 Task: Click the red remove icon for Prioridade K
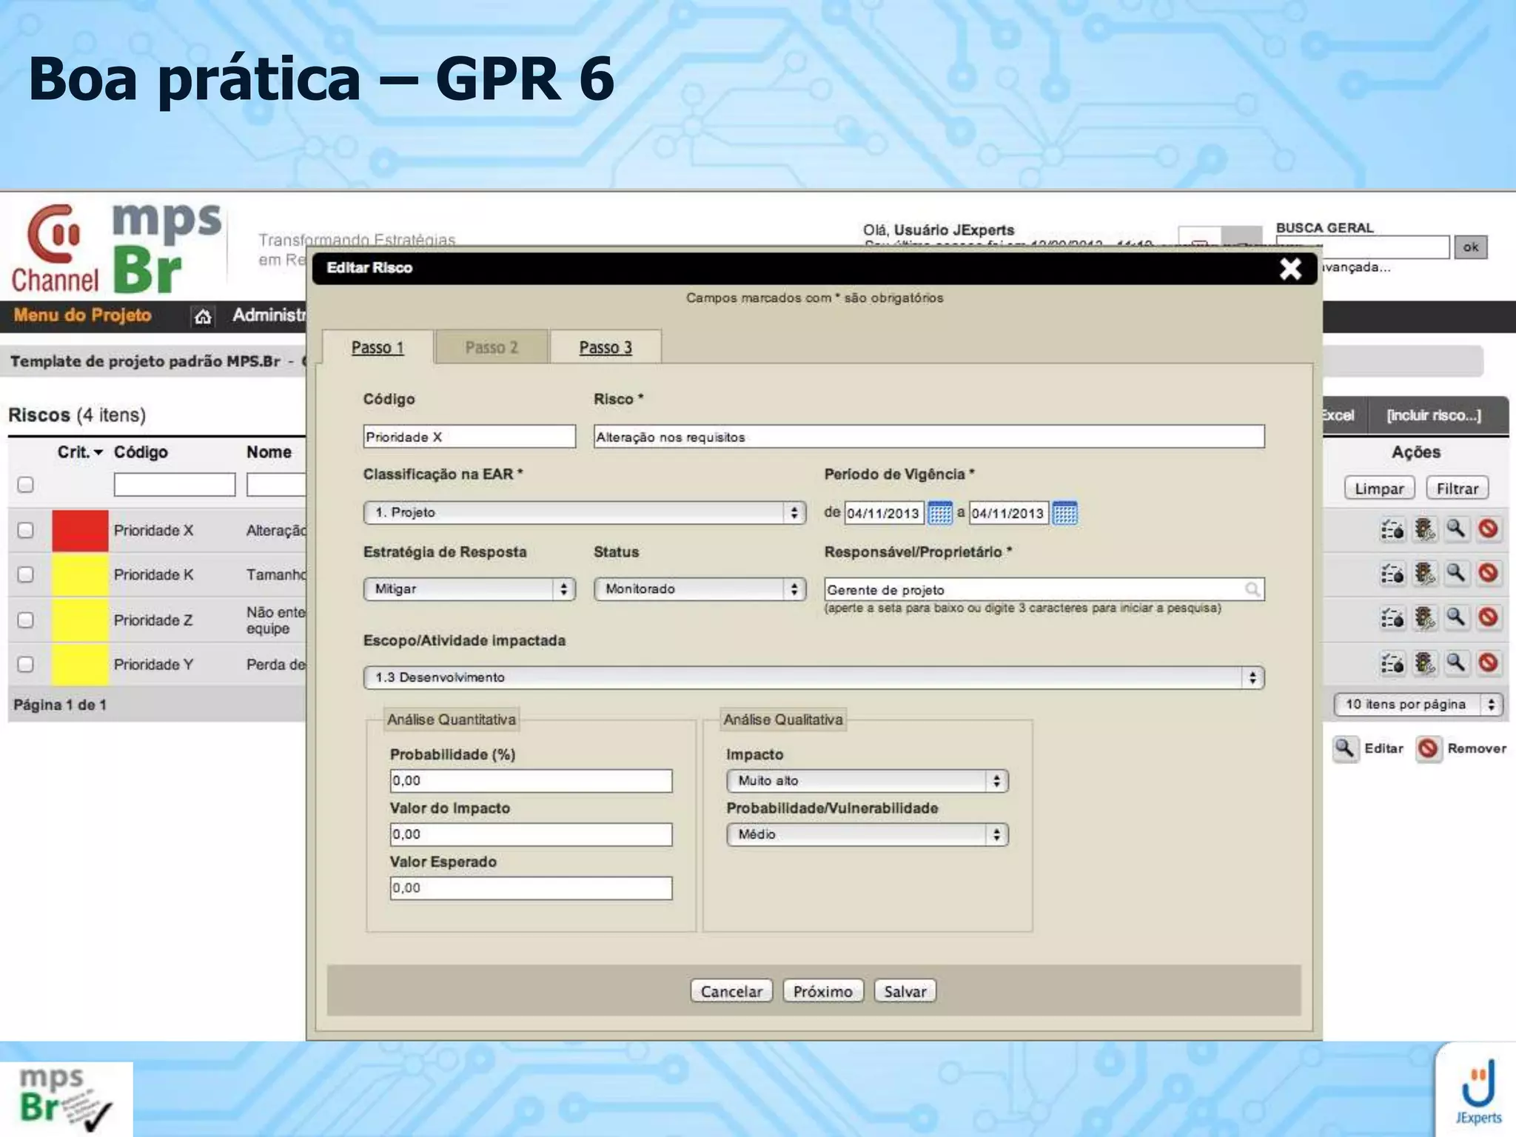click(1489, 574)
